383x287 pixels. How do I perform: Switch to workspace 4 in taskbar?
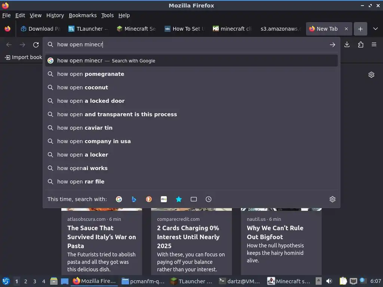coord(43,281)
